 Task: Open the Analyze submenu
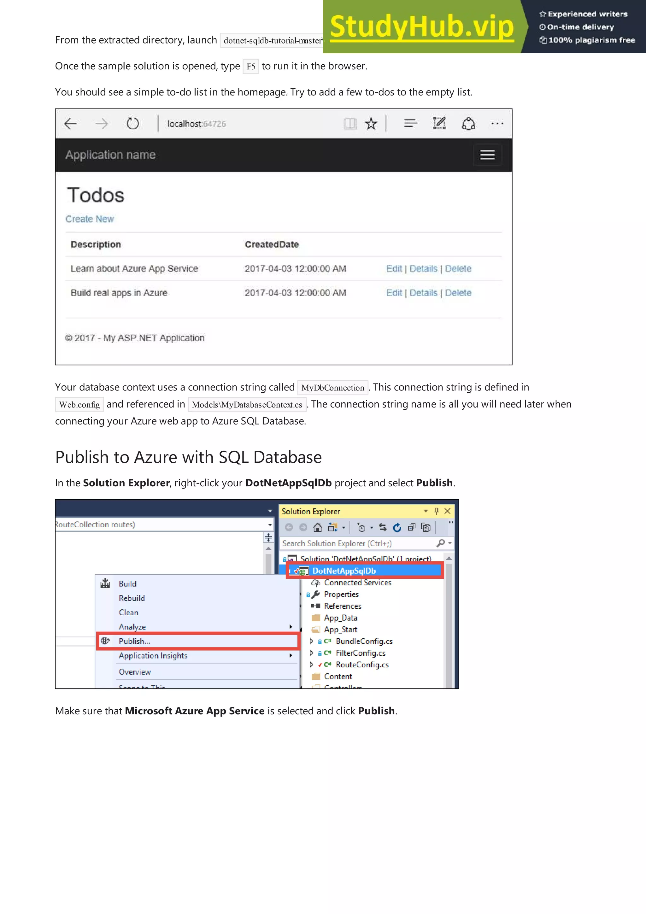pyautogui.click(x=197, y=627)
